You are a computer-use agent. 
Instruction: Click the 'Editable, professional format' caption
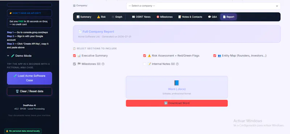point(177,94)
